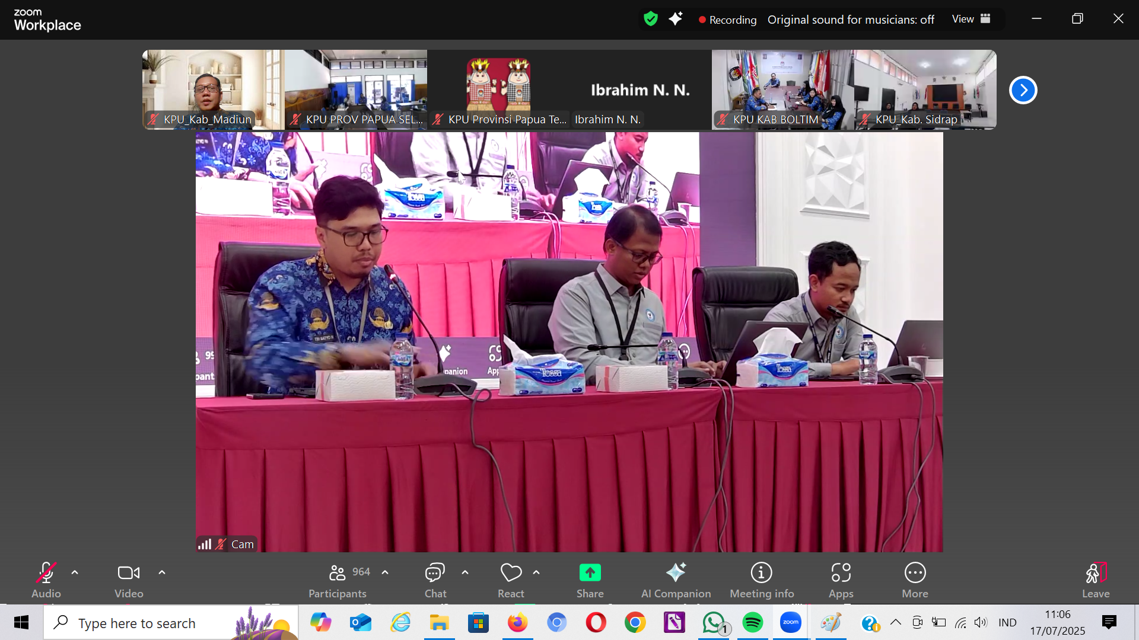
Task: Expand the audio settings arrow
Action: (x=75, y=572)
